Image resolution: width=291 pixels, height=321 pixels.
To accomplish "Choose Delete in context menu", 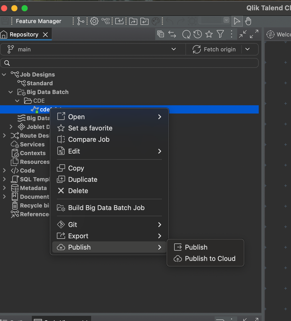I will click(x=109, y=191).
